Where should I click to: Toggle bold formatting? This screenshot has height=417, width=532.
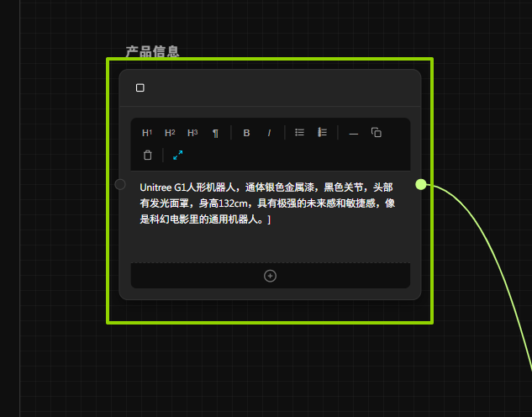click(x=246, y=133)
